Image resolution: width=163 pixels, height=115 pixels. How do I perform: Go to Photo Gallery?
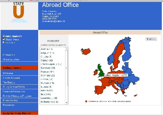pyautogui.click(x=10, y=100)
